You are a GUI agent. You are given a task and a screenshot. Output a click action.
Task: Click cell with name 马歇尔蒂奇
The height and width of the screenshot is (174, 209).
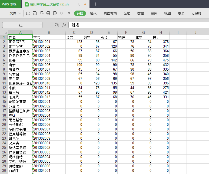[x=20, y=101]
